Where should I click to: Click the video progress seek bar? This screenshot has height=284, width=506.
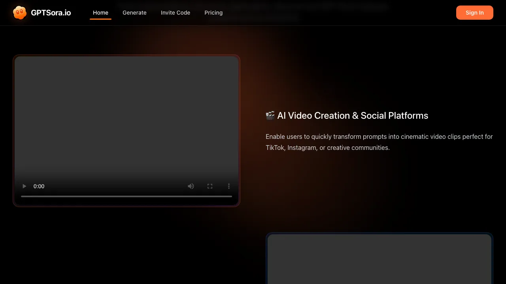(x=126, y=196)
